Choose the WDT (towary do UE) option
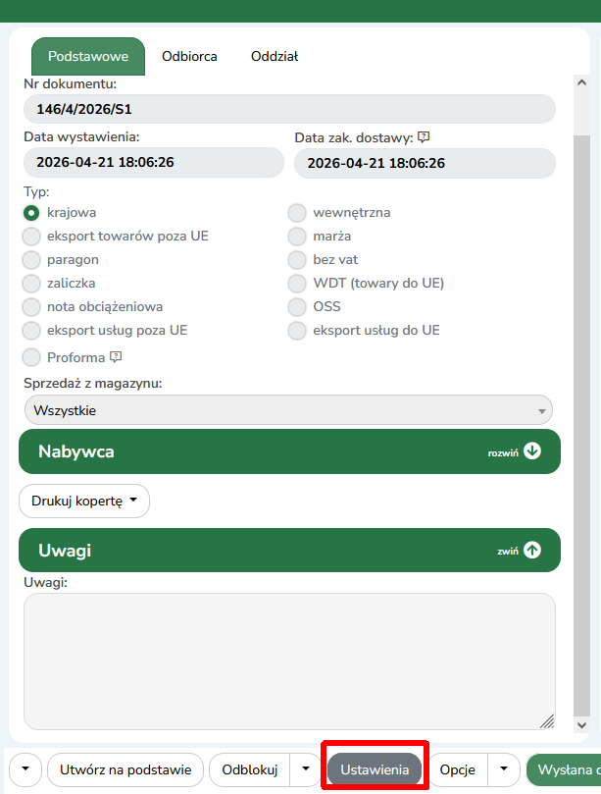Image resolution: width=601 pixels, height=794 pixels. (x=297, y=284)
